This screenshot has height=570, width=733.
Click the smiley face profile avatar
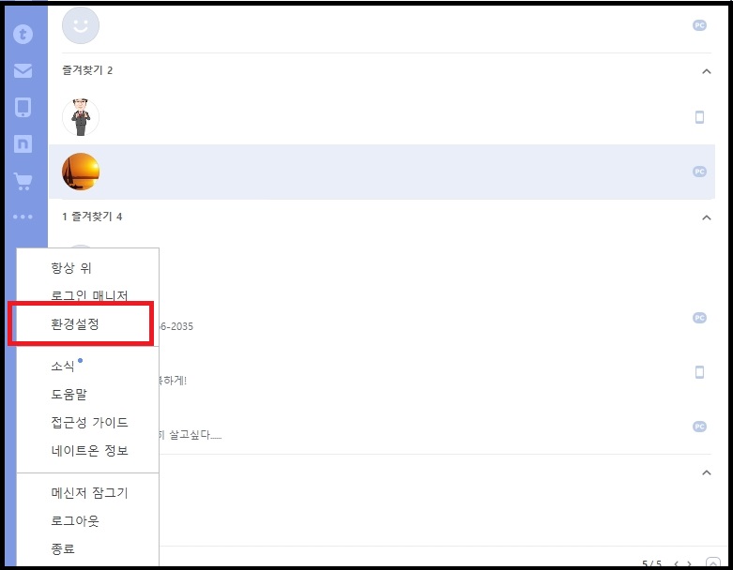coord(81,25)
